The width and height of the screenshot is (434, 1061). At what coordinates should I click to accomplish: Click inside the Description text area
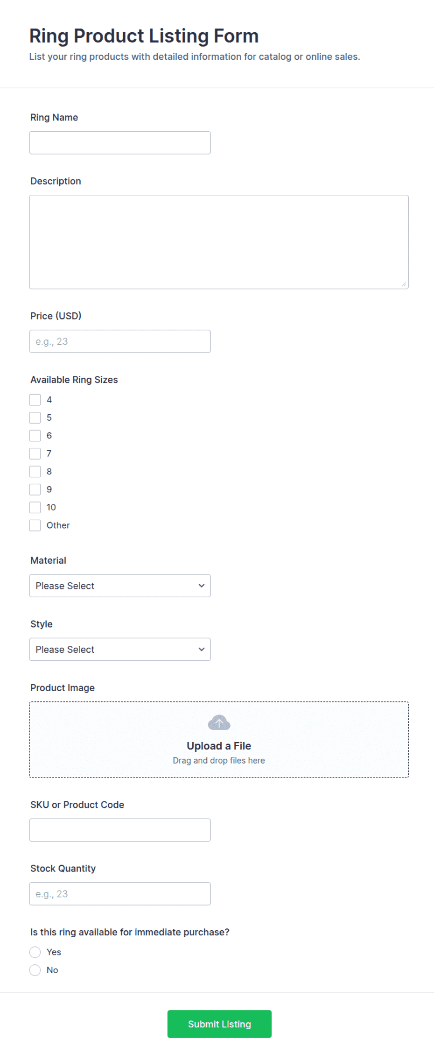click(219, 242)
